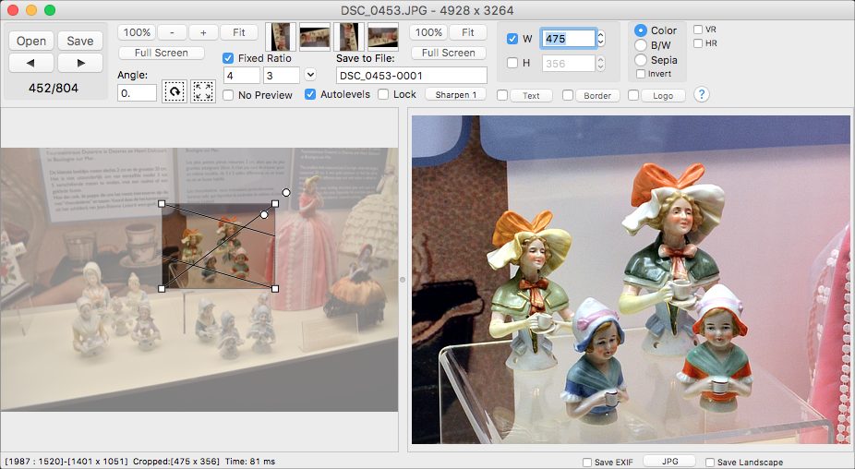Fit source image to view
This screenshot has height=469, width=855.
point(239,32)
